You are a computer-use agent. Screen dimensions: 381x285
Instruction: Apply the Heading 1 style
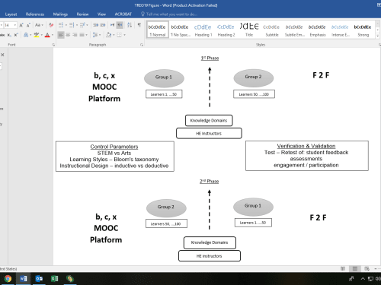(x=203, y=30)
